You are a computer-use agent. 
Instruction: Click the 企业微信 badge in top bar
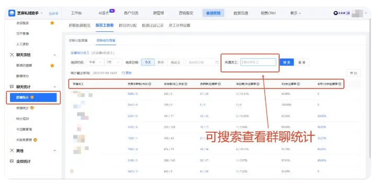[x=342, y=13]
